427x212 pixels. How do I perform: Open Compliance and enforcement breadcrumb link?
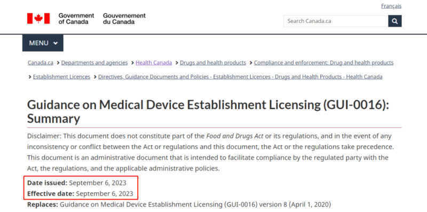click(x=324, y=63)
